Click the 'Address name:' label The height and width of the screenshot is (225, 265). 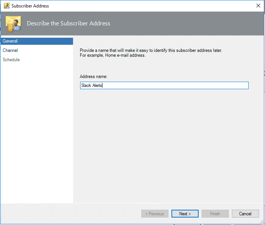(x=94, y=76)
